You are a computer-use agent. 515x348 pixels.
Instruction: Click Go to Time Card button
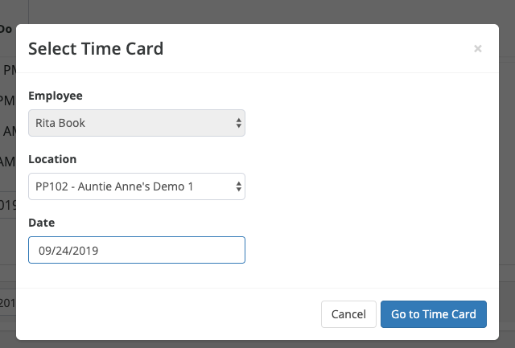[433, 314]
